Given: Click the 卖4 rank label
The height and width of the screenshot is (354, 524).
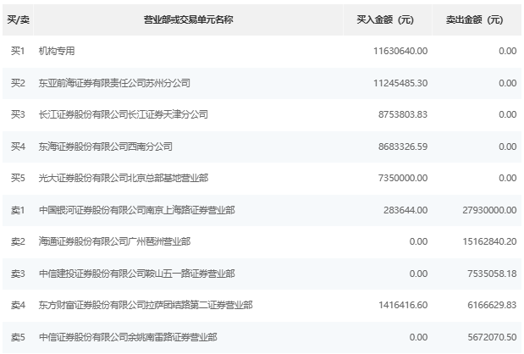Looking at the screenshot, I should click(x=18, y=305).
